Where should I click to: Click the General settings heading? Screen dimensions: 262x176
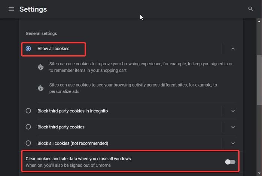pos(41,33)
